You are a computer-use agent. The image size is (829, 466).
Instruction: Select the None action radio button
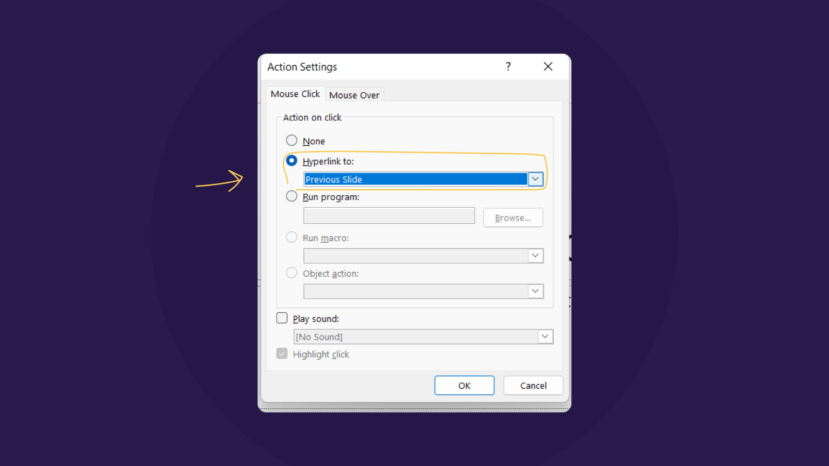[291, 140]
